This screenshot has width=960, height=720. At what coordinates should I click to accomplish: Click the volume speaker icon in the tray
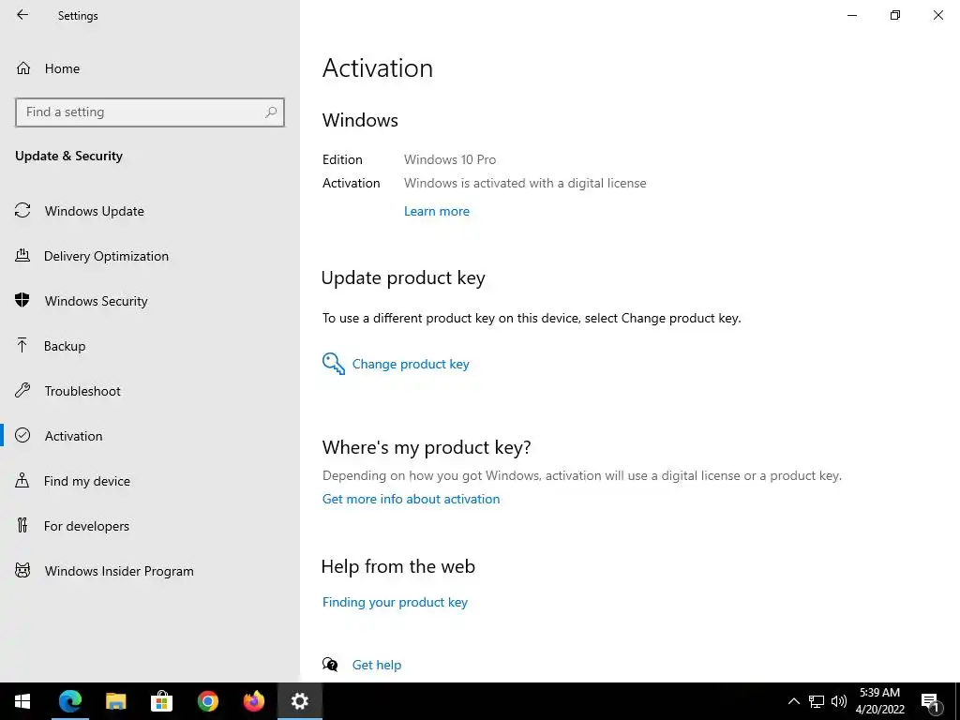click(839, 701)
